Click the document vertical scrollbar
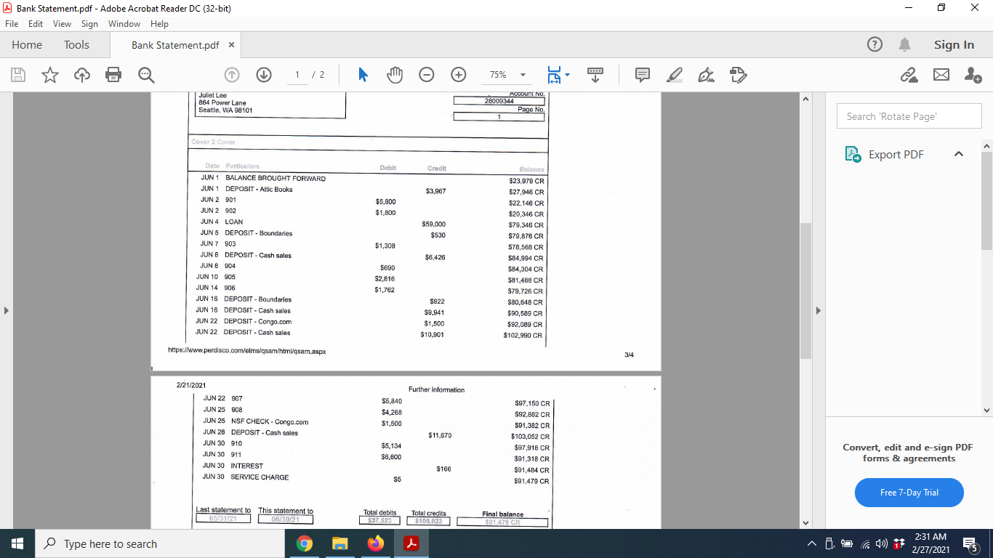The image size is (993, 558). click(x=805, y=291)
